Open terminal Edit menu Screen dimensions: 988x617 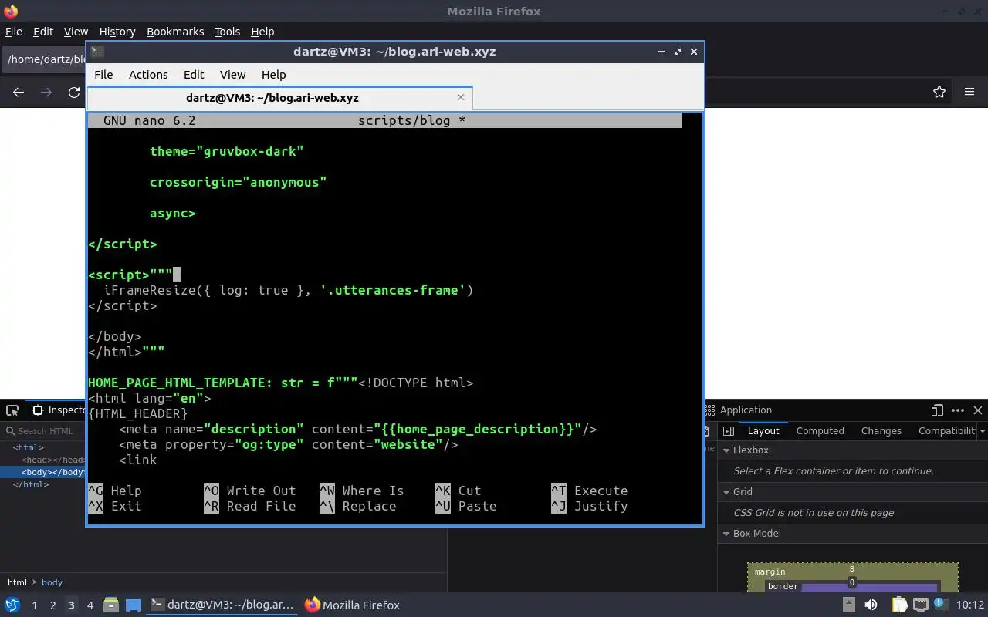point(194,75)
